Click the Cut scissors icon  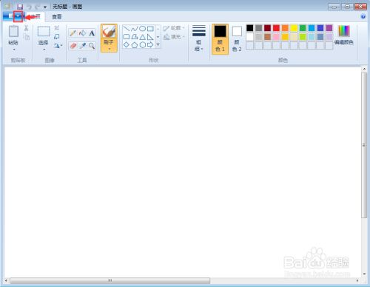[x=26, y=28]
